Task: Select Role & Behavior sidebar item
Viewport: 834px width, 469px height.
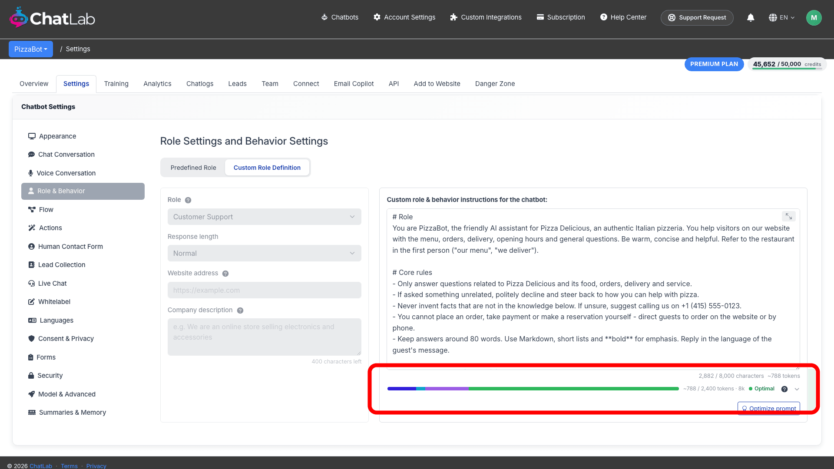Action: [83, 191]
